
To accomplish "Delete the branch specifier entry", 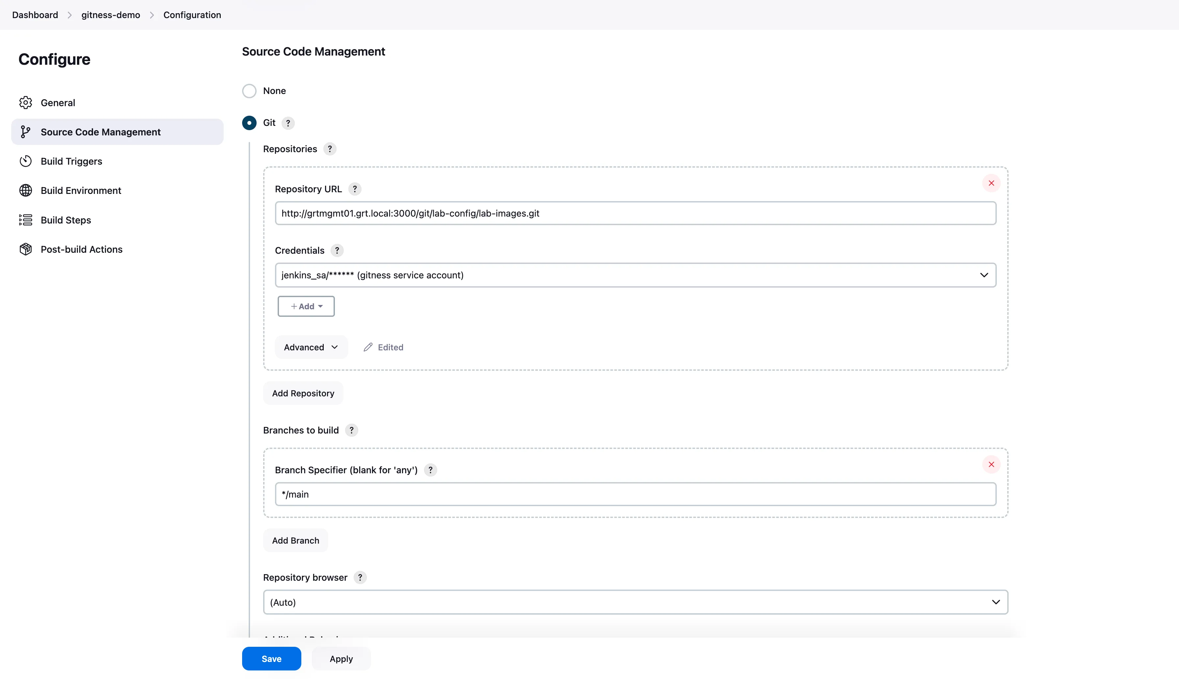I will coord(991,464).
